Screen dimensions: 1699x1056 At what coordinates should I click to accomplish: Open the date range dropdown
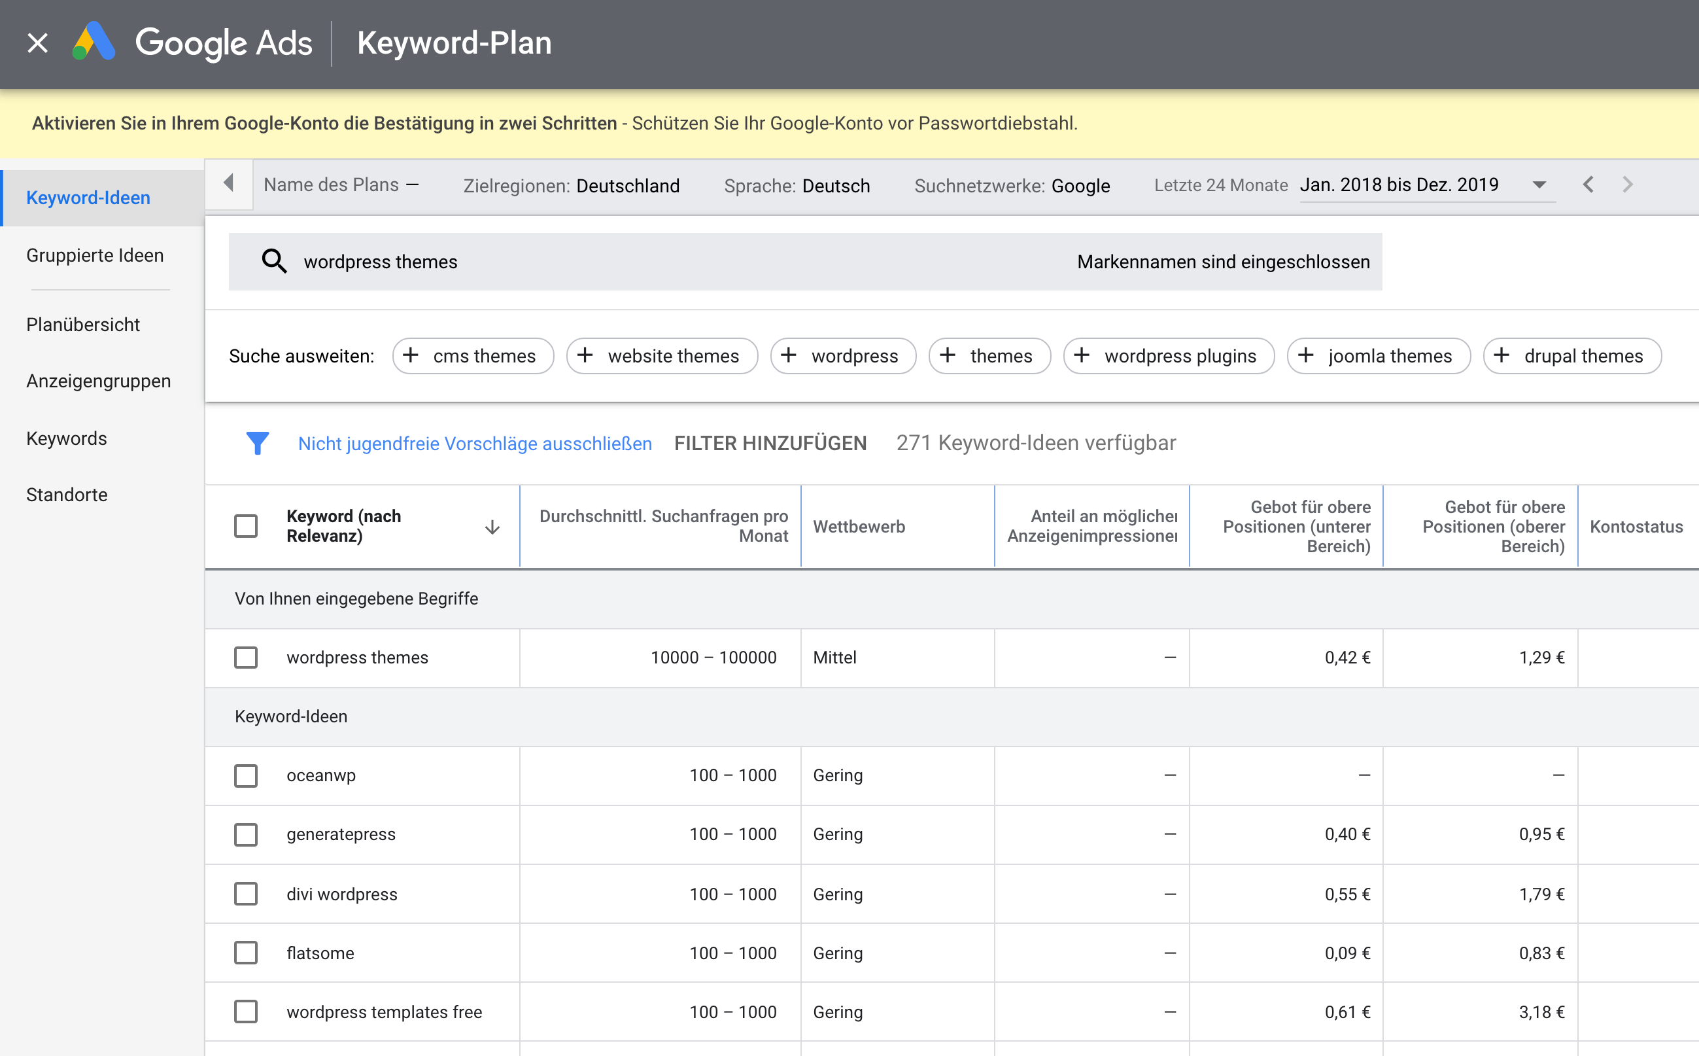pos(1427,185)
